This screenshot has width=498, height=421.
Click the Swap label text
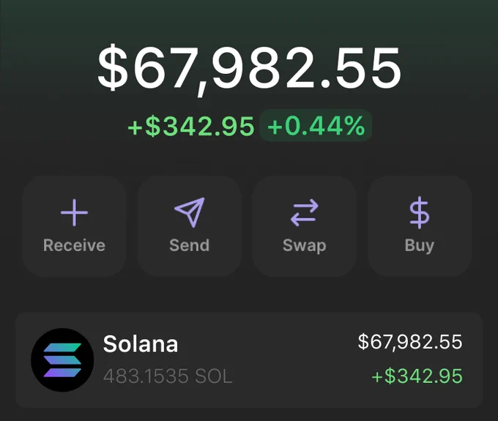(x=304, y=246)
